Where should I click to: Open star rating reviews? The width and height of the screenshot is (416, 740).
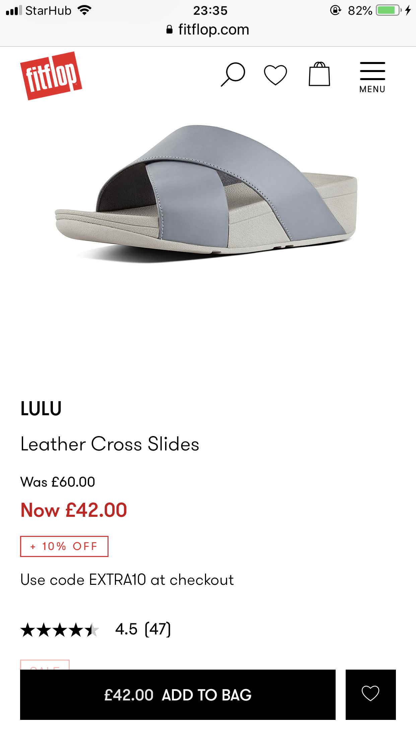click(x=60, y=630)
